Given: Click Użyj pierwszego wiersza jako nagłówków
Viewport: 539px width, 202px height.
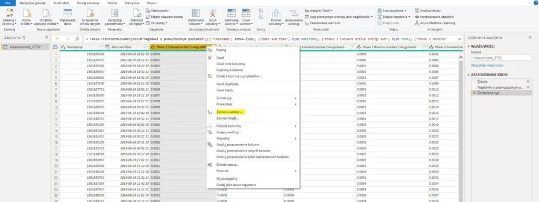Looking at the screenshot, I should pos(338,17).
